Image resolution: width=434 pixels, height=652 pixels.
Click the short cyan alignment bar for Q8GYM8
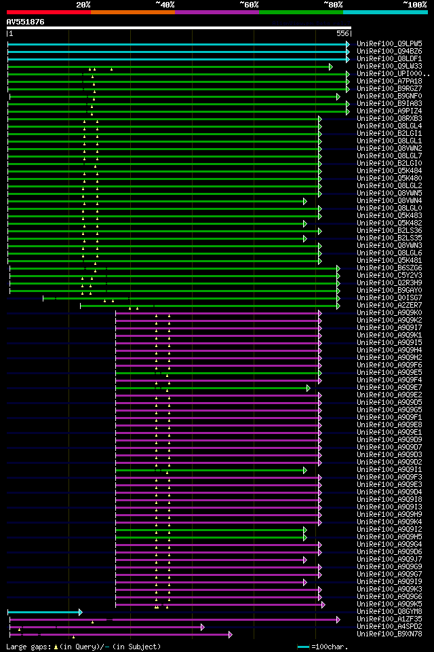tap(45, 613)
